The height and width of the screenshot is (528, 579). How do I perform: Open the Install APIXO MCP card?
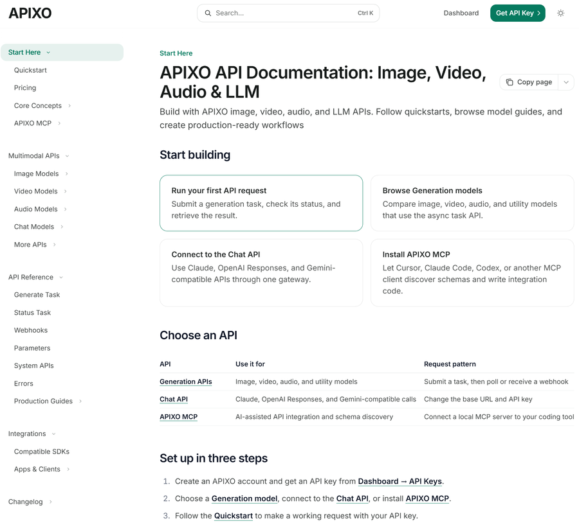pos(472,272)
